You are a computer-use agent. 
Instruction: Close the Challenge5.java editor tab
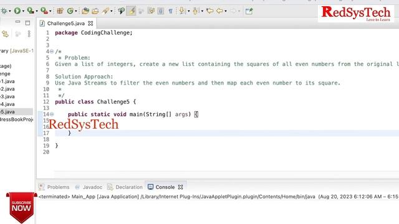(90, 24)
